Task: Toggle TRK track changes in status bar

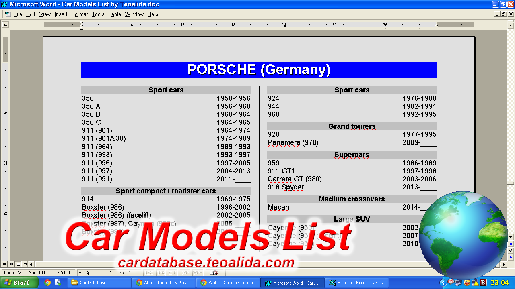Action: [160, 273]
